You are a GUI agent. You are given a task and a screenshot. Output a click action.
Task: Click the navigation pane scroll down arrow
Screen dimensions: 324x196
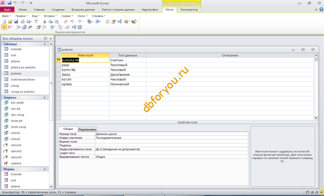[51, 187]
